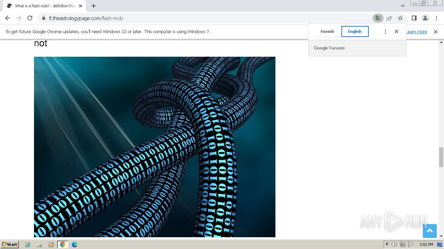Screen dimensions: 444x249
Task: Select English in the translate popup
Action: (355, 31)
